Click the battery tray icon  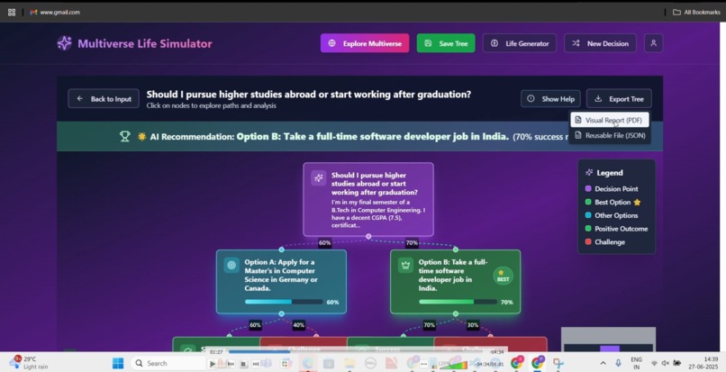click(677, 363)
